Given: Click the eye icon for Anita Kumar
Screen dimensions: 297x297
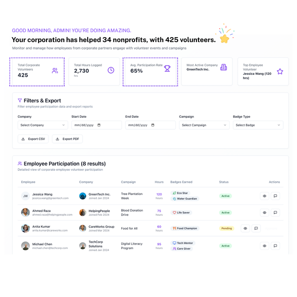Looking at the screenshot, I should pos(245,229).
